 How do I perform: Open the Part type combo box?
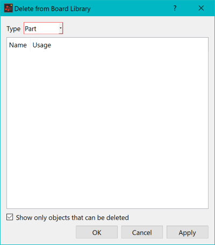point(44,28)
